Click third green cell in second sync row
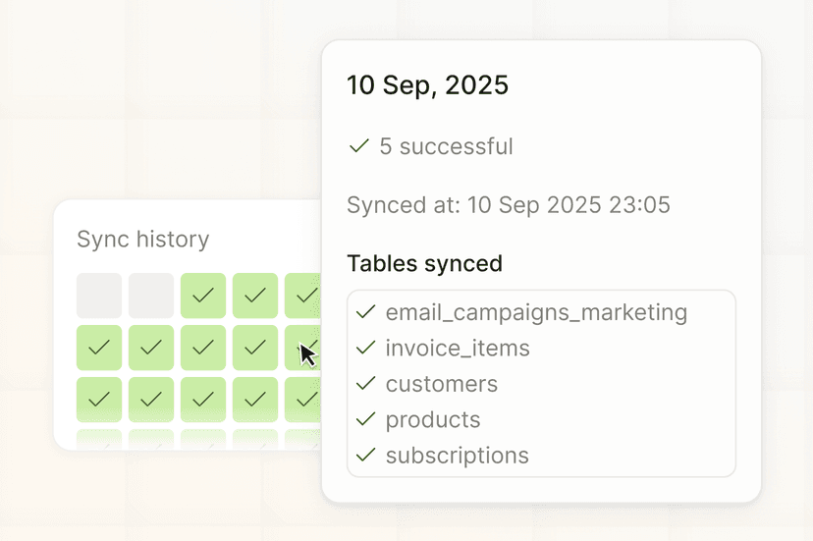813x541 pixels. (x=203, y=348)
